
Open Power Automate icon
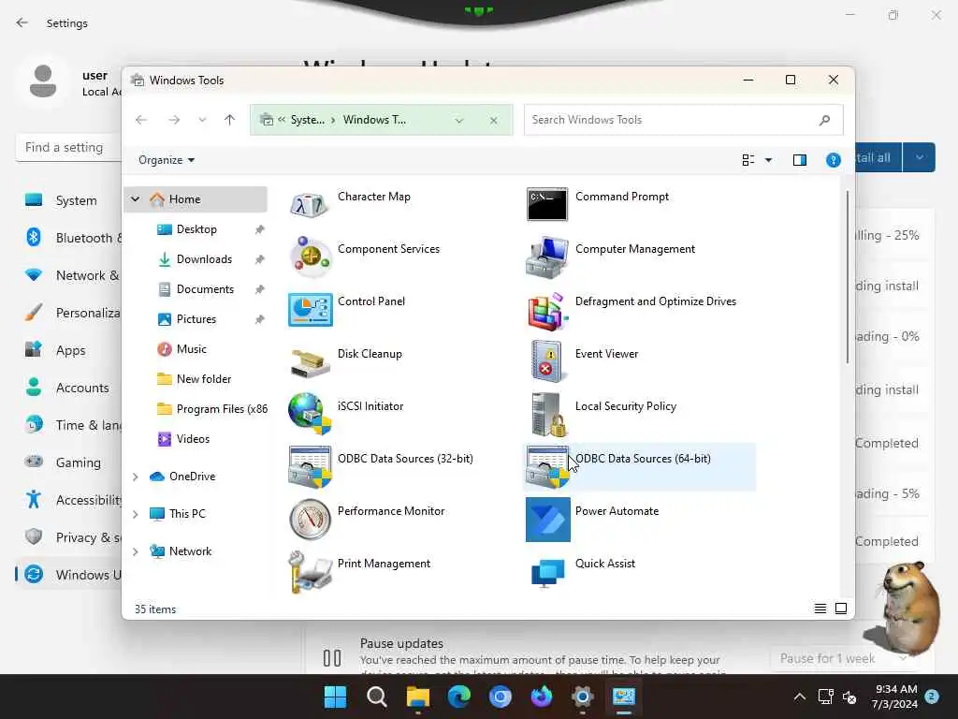click(547, 520)
